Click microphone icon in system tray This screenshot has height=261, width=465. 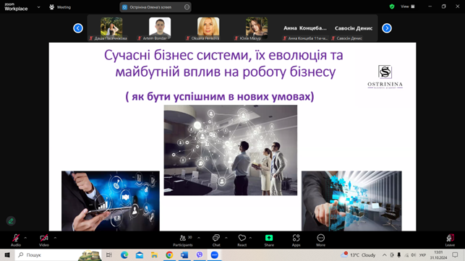[x=399, y=255]
